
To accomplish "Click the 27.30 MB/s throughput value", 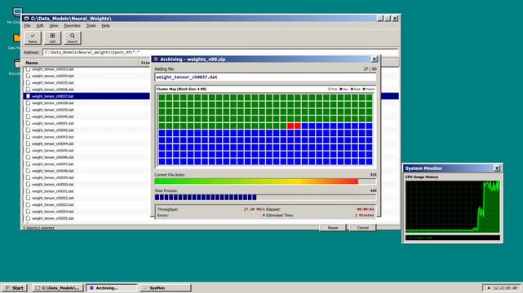I will coord(255,209).
